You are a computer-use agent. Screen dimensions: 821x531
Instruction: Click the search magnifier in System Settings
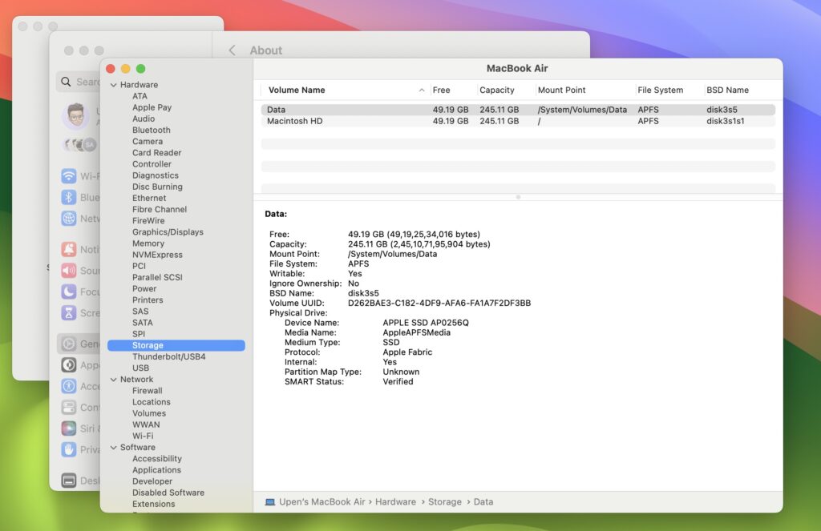point(66,82)
